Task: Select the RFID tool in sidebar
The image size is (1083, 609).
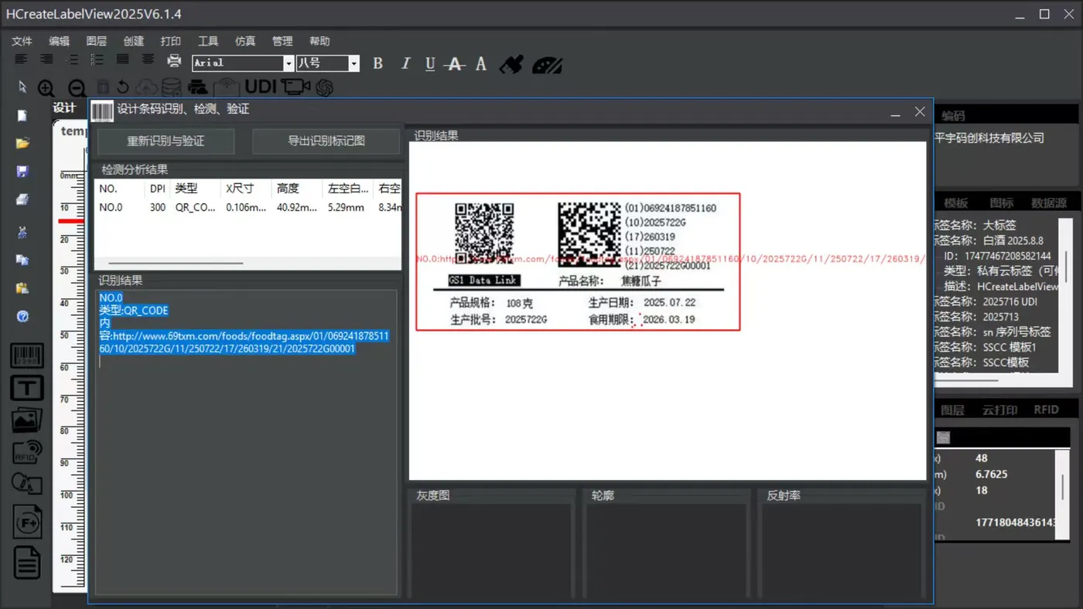Action: (26, 452)
